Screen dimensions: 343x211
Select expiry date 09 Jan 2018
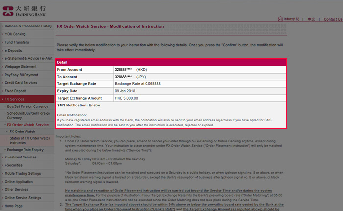click(x=125, y=91)
